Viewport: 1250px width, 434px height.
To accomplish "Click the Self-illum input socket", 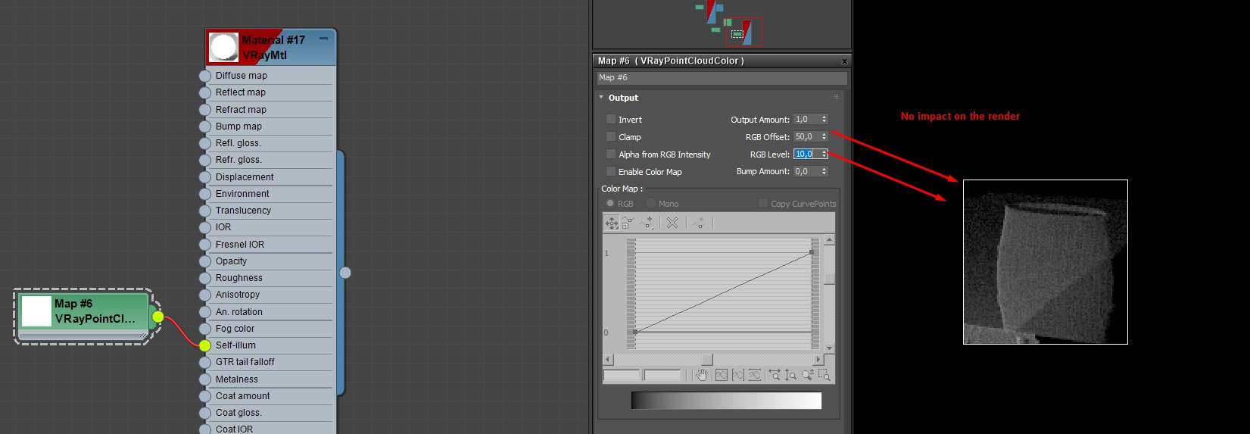I will [204, 345].
